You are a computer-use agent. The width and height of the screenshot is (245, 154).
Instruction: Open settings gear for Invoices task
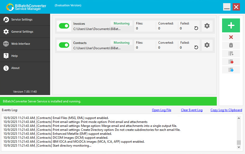click(x=207, y=26)
